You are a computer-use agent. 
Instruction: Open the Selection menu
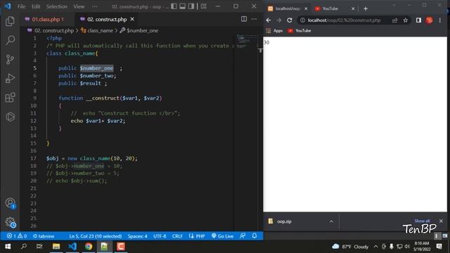(x=57, y=6)
